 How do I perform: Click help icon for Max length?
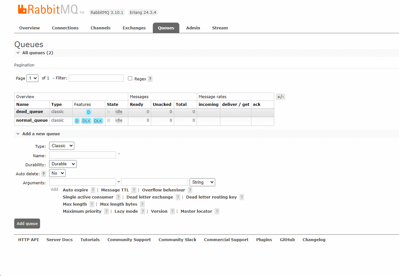point(92,204)
